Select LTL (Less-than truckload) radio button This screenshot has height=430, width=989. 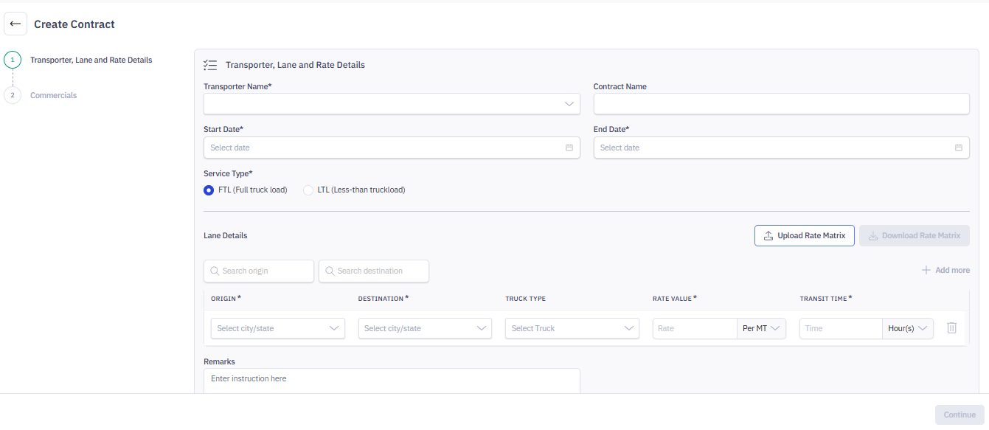308,190
